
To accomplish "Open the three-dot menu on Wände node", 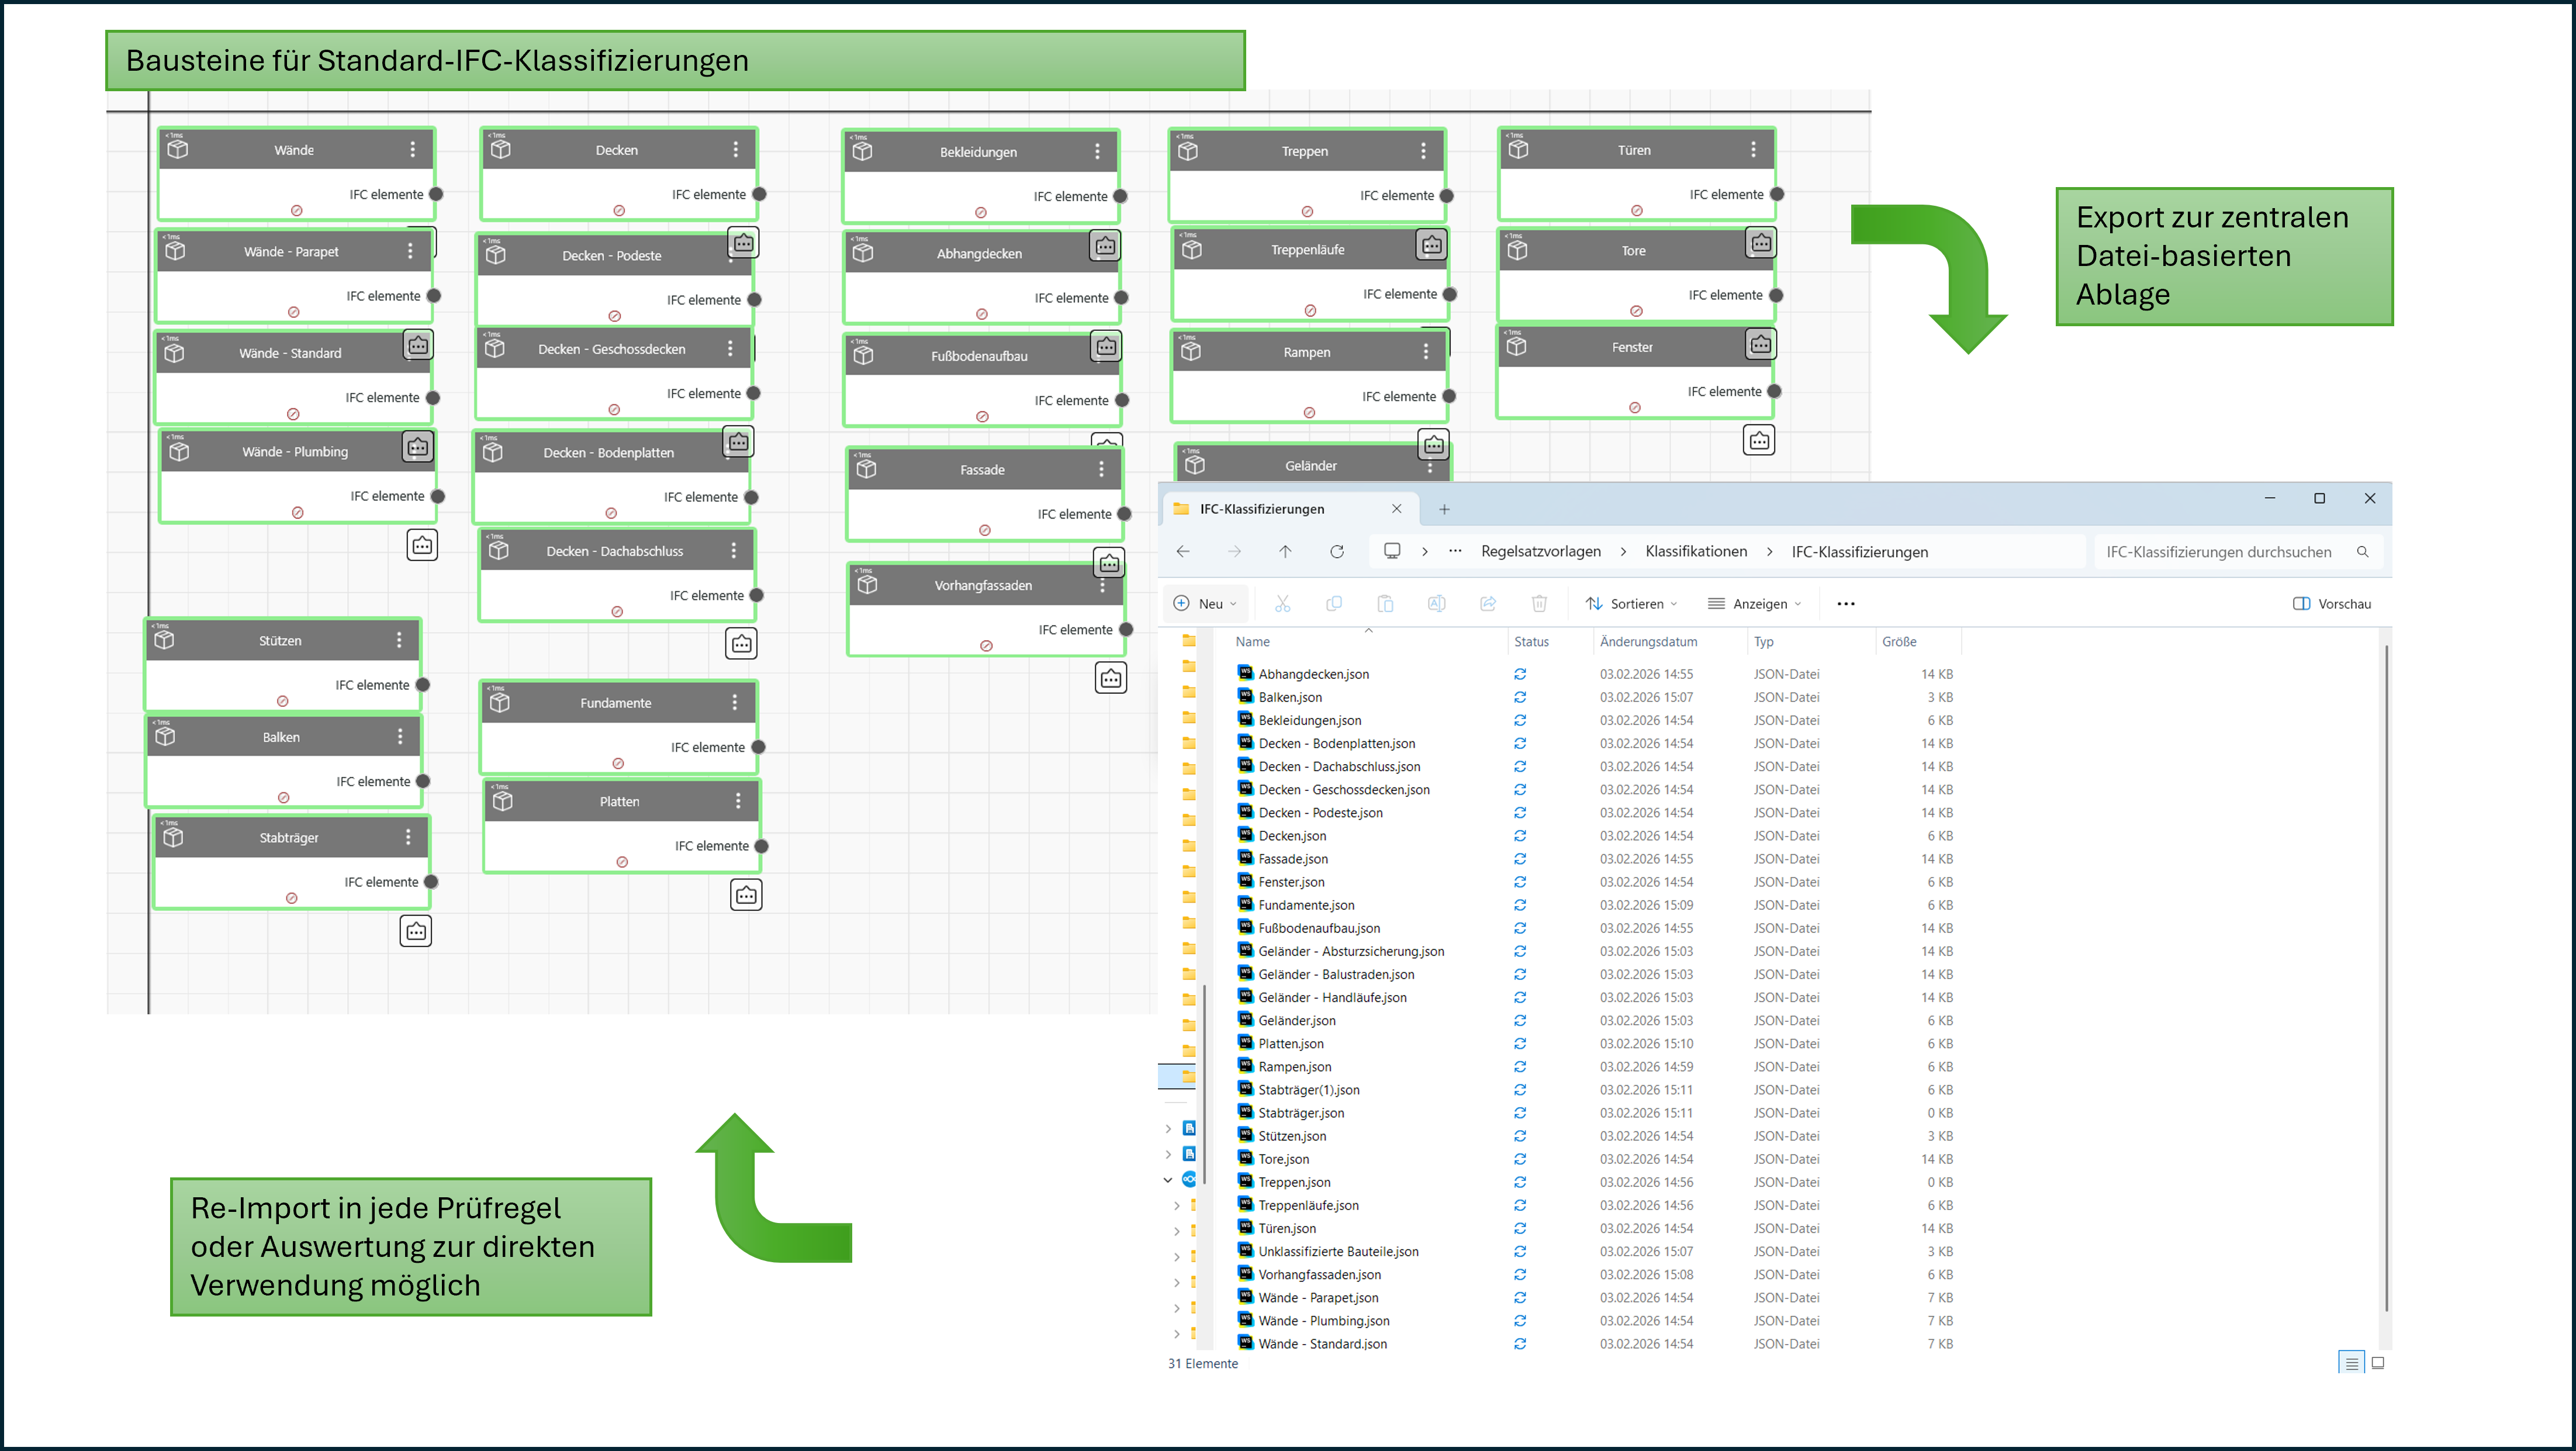I will coord(412,150).
